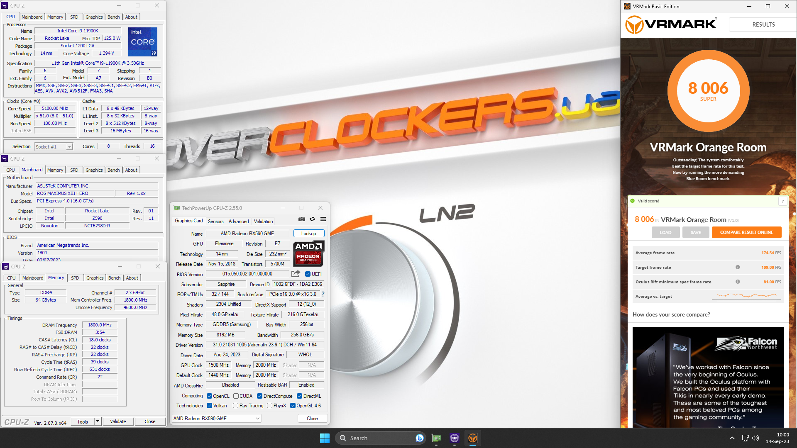
Task: Toggle the DirectML checkbox
Action: coord(299,396)
